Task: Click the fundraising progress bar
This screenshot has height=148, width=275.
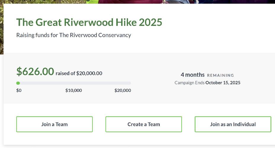Action: (74, 83)
